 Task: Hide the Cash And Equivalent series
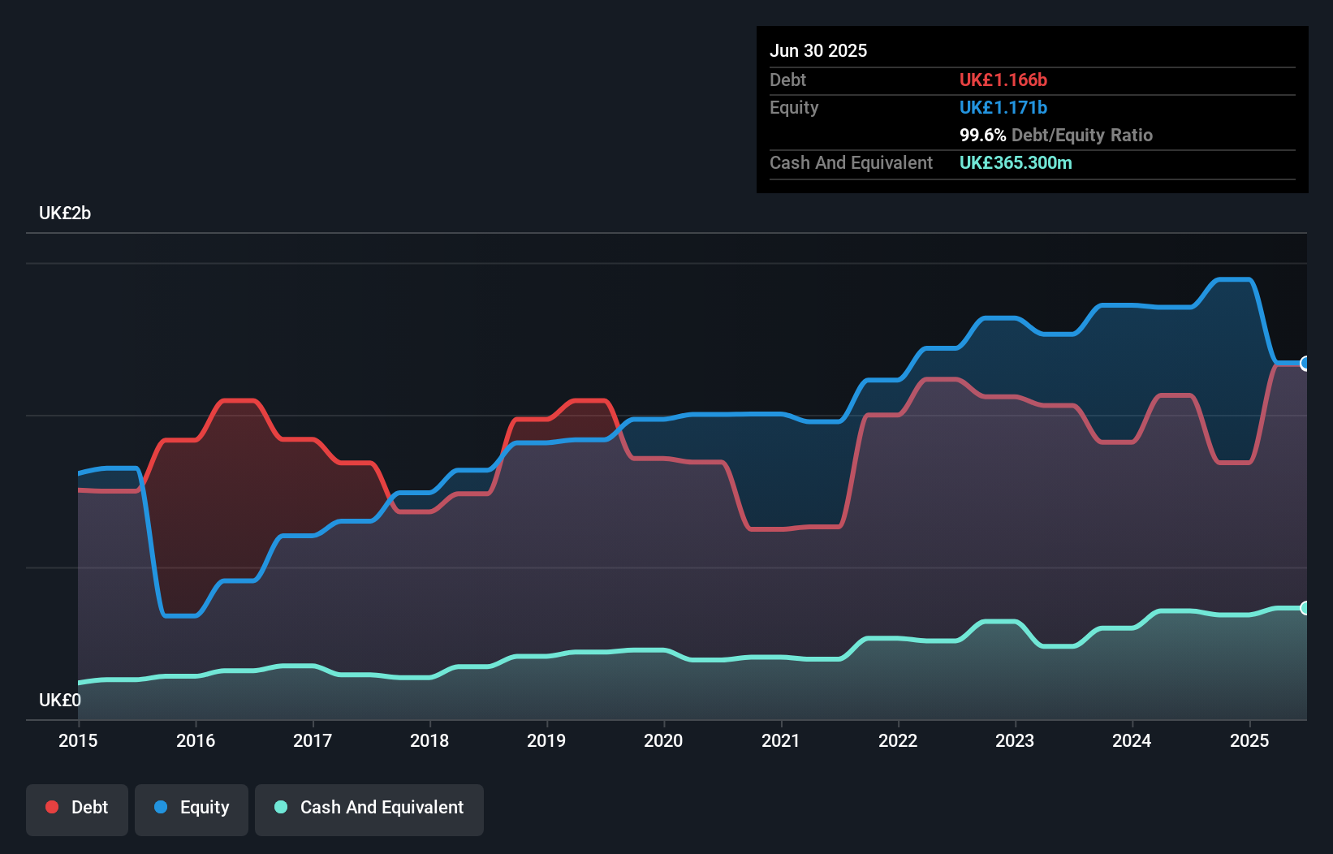[369, 809]
